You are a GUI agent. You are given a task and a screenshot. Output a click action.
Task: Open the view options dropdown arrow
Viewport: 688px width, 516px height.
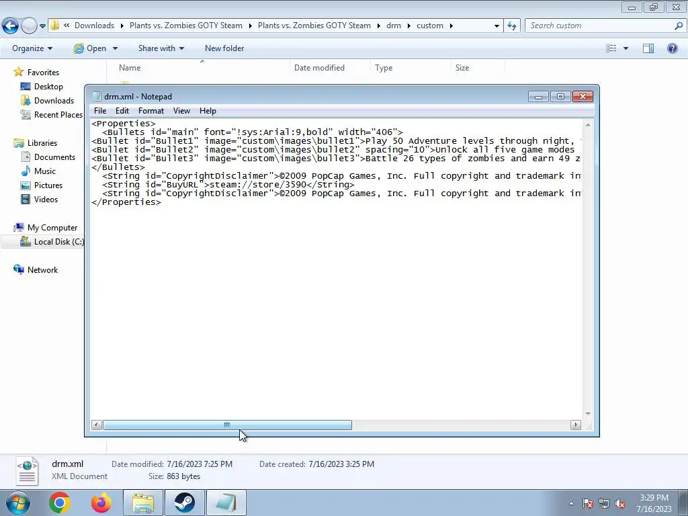[x=626, y=48]
